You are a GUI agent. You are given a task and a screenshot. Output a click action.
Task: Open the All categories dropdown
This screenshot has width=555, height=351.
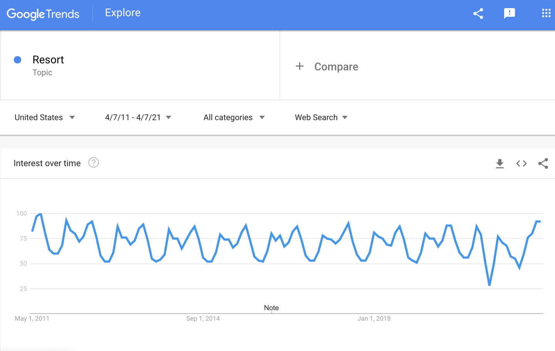coord(234,117)
